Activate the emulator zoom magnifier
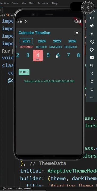Screen dimensions: 97x191 [x=92, y=66]
